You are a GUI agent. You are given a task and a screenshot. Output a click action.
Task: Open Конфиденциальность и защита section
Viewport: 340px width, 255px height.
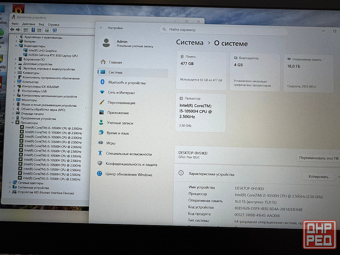pyautogui.click(x=131, y=164)
